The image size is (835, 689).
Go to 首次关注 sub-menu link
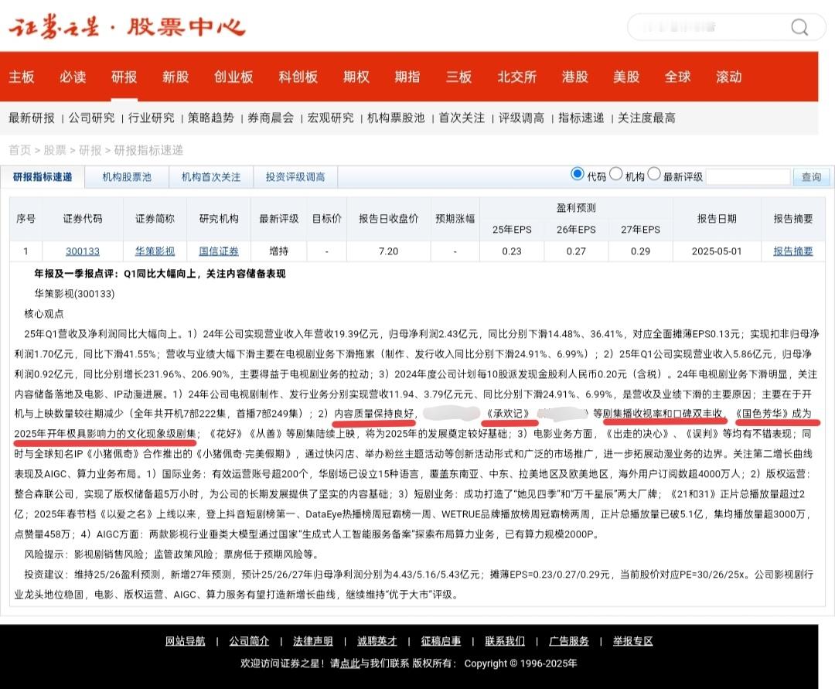click(462, 118)
